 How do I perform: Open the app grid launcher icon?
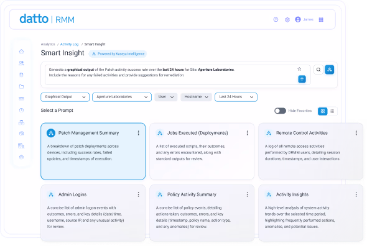point(321,20)
